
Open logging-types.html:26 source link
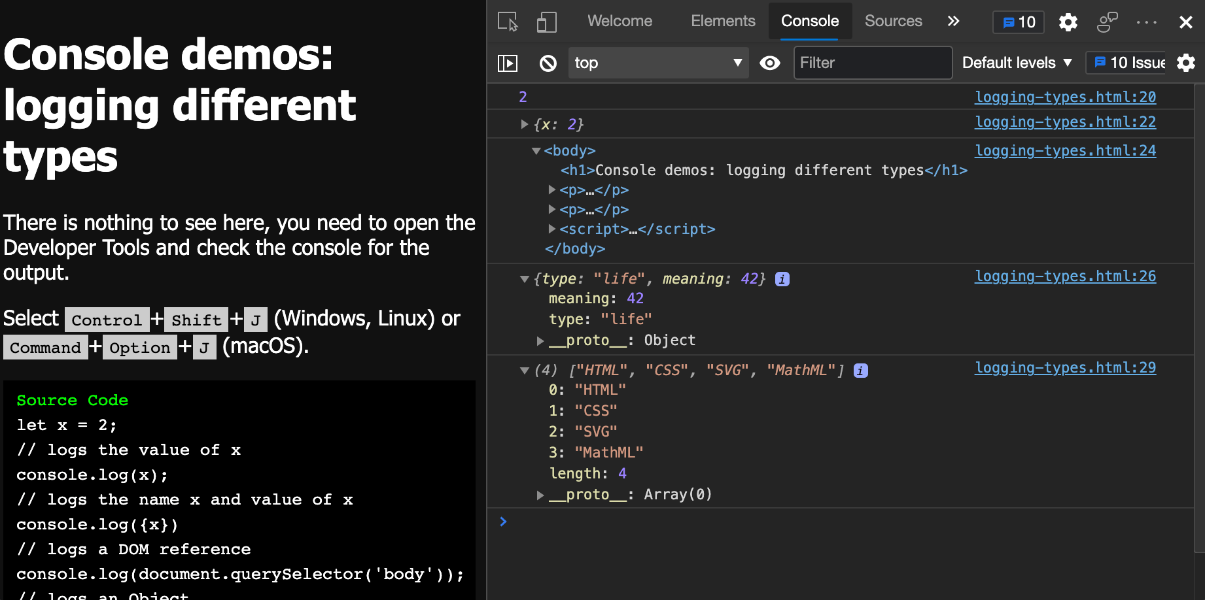(1065, 276)
